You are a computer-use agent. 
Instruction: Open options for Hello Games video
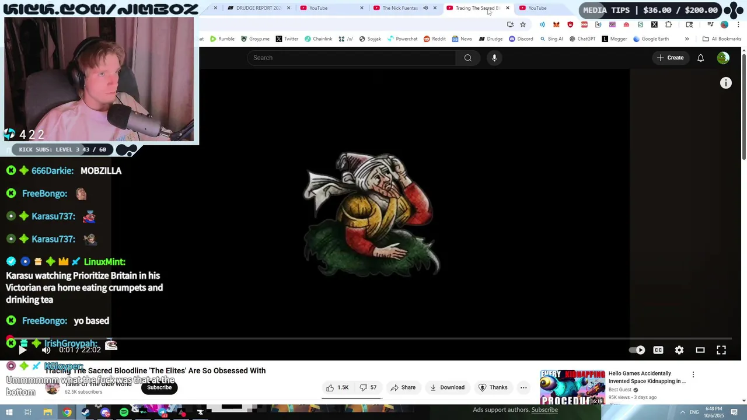[x=693, y=374]
